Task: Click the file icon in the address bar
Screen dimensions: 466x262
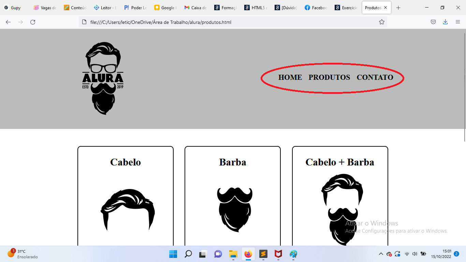Action: pos(84,22)
